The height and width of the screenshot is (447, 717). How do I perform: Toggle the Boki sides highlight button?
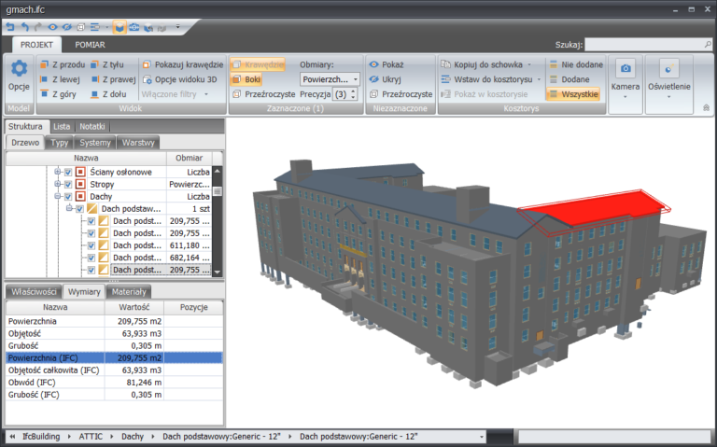pyautogui.click(x=246, y=79)
